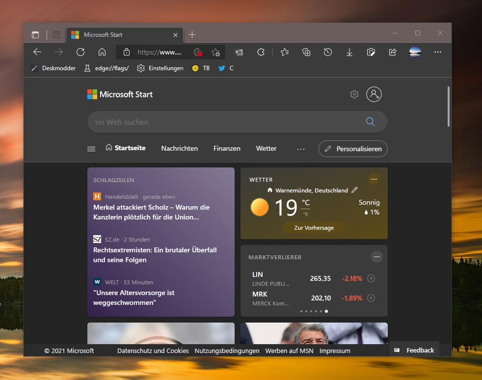482x380 pixels.
Task: Edit weather location pencil icon
Action: pos(354,190)
